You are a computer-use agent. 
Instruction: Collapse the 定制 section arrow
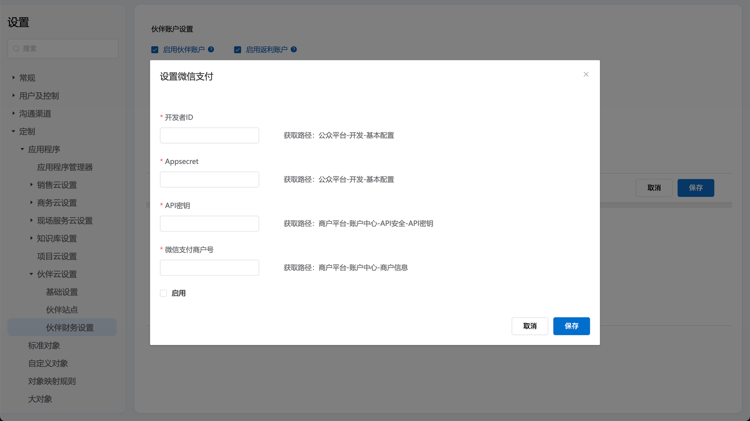pos(13,131)
